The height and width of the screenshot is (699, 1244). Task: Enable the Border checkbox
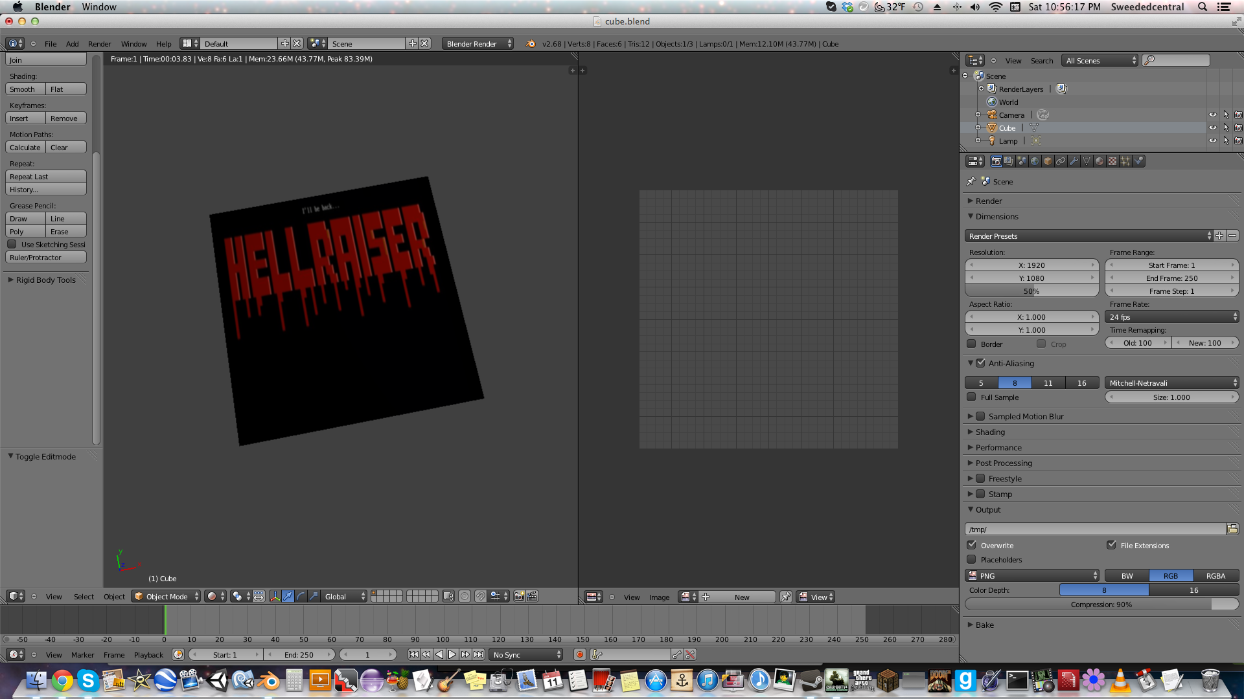coord(971,344)
